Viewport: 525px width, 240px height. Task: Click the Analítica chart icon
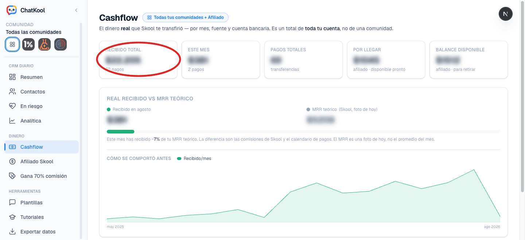point(12,121)
